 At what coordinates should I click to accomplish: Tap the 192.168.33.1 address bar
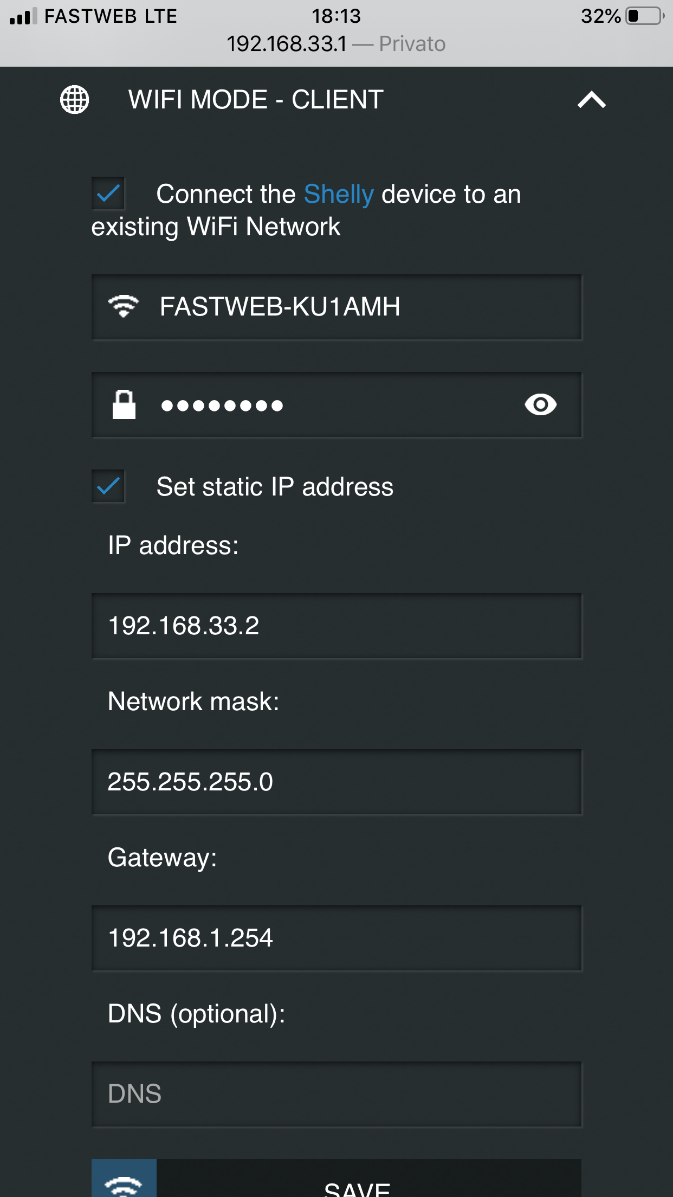[336, 44]
